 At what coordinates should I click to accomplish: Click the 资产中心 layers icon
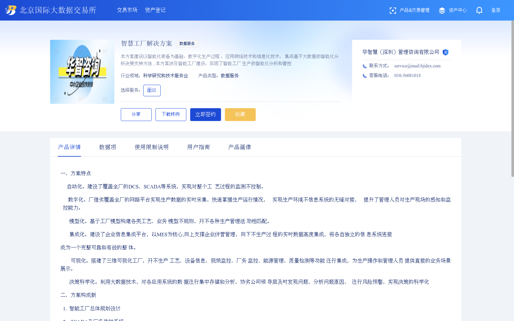point(442,11)
